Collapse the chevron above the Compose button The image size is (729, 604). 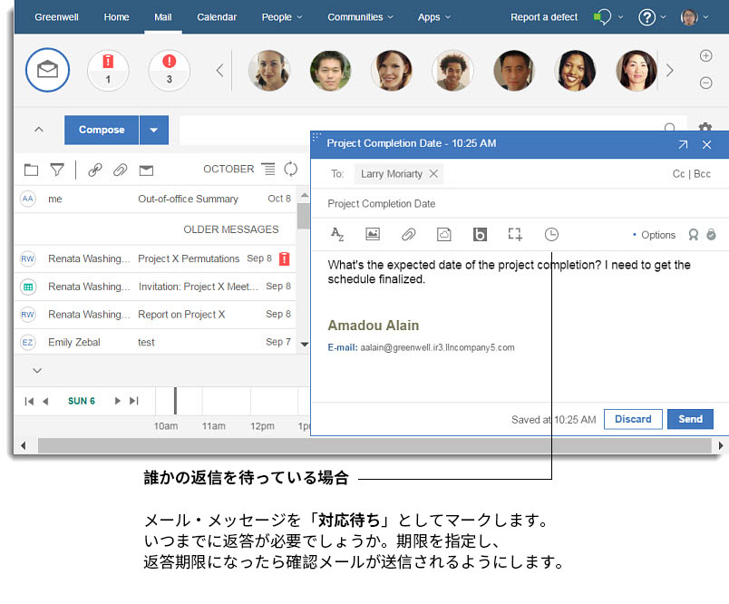tap(36, 130)
